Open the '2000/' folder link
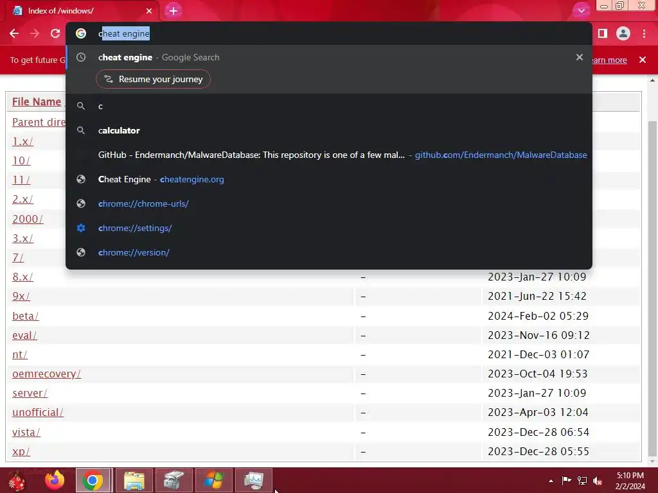The image size is (658, 493). [28, 219]
